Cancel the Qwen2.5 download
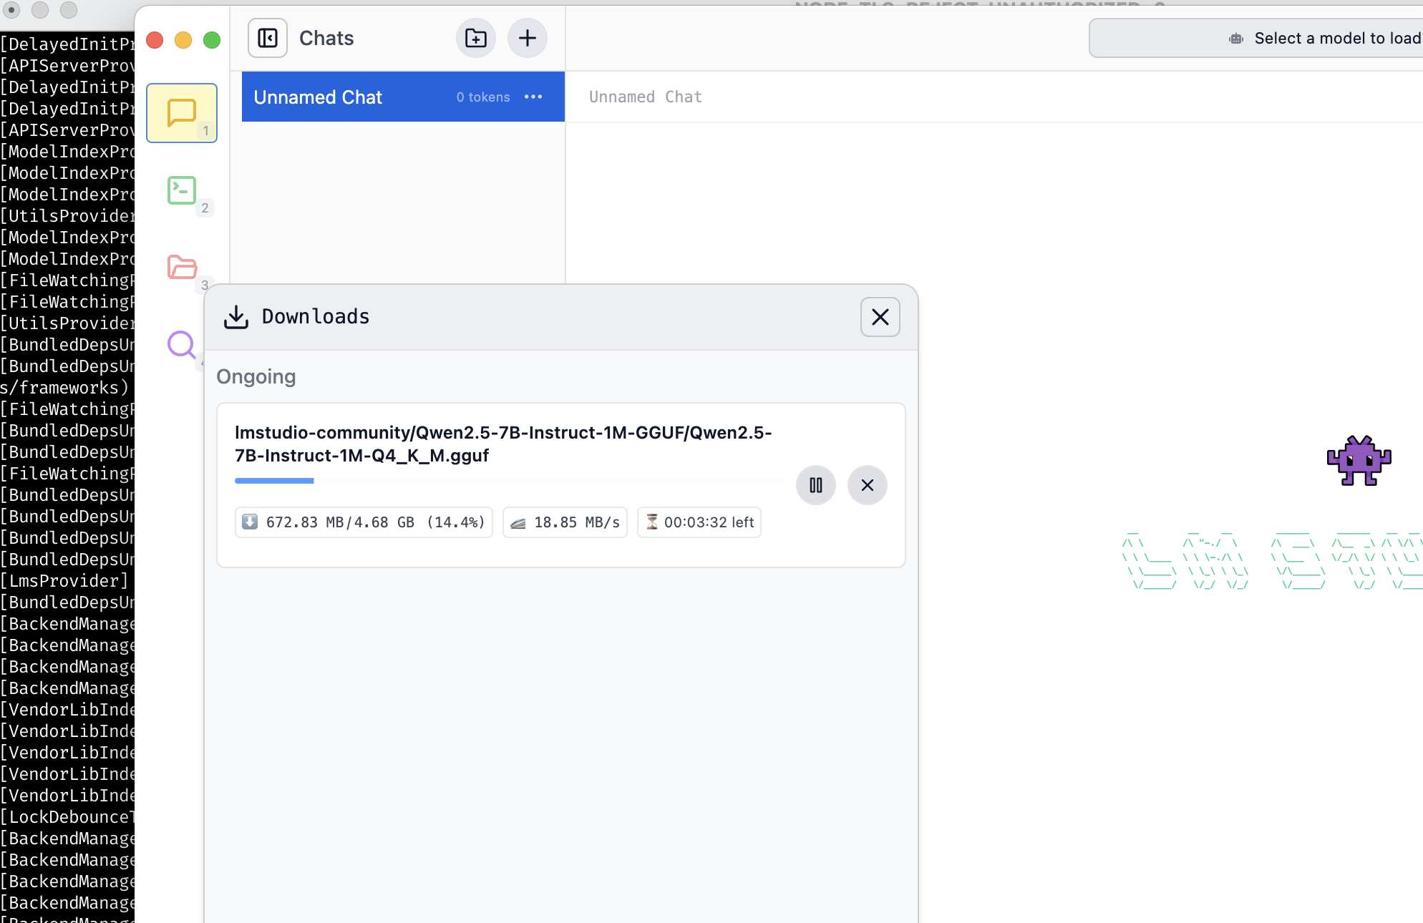1423x923 pixels. [867, 485]
